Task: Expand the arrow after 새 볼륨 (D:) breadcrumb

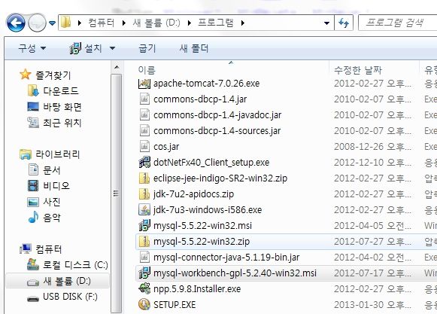Action: coord(190,23)
